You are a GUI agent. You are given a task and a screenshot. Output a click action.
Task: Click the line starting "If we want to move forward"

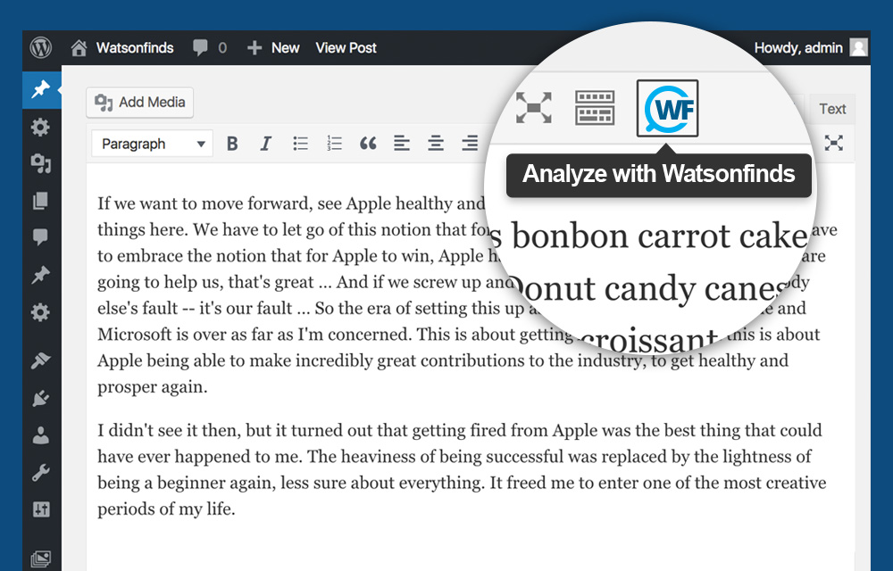[x=291, y=203]
